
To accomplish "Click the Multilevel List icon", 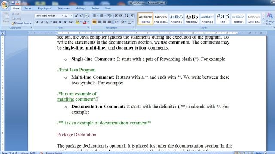I will (x=109, y=16).
